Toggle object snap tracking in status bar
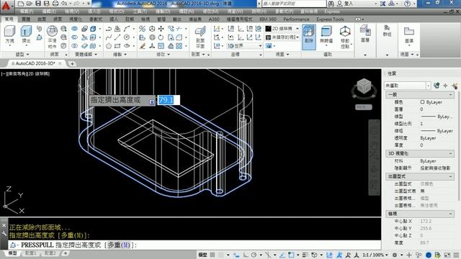The height and width of the screenshot is (259, 461). (282, 255)
